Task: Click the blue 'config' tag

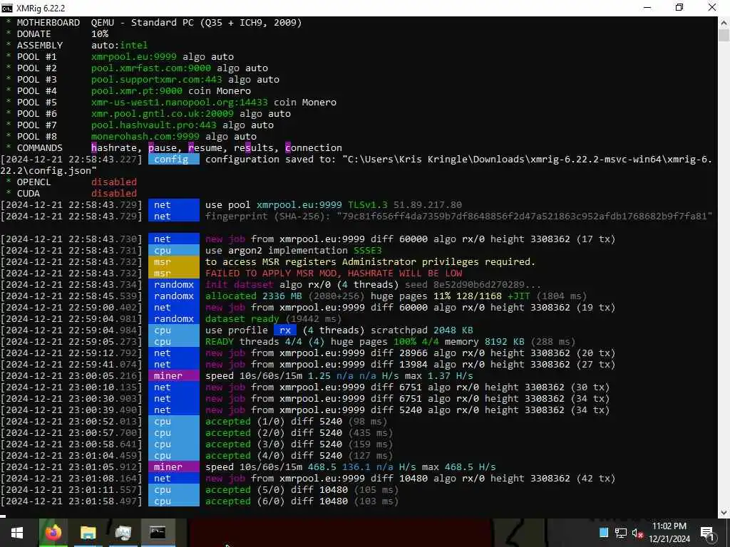Action: click(x=174, y=159)
